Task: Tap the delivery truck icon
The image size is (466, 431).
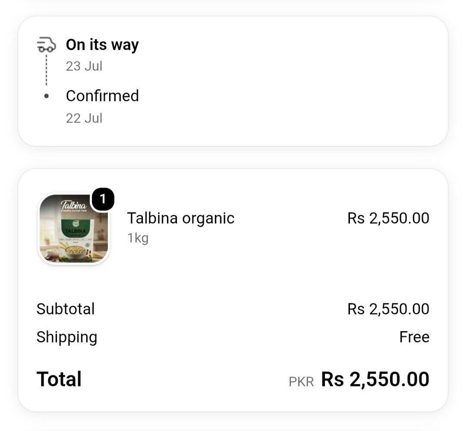Action: (46, 45)
